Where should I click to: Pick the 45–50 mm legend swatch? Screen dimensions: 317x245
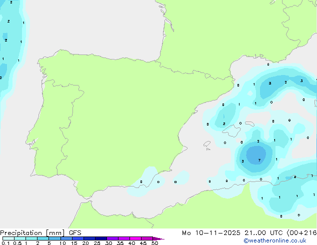(147, 238)
